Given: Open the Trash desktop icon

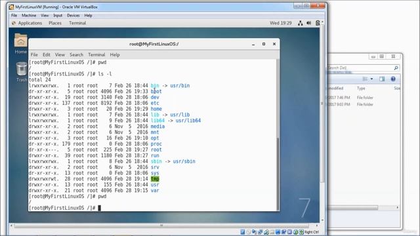Looking at the screenshot, I should pos(22,71).
